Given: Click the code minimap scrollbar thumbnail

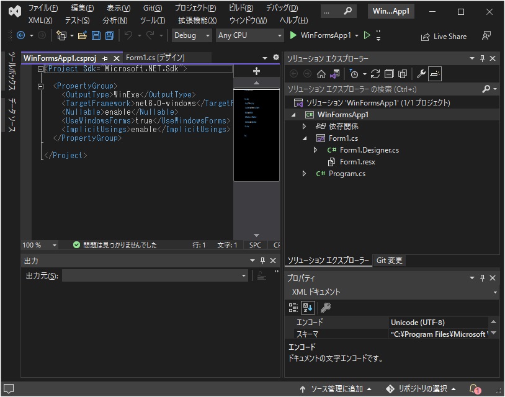Looking at the screenshot, I should coord(256,135).
